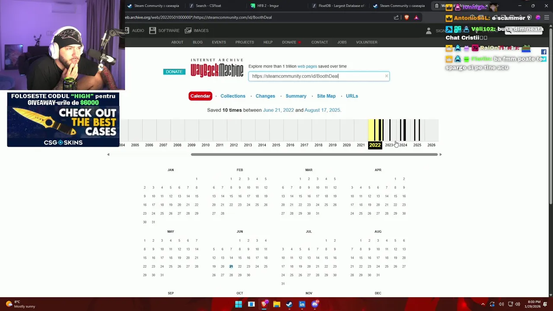Open the Summary view
This screenshot has width=553, height=311.
(x=296, y=96)
